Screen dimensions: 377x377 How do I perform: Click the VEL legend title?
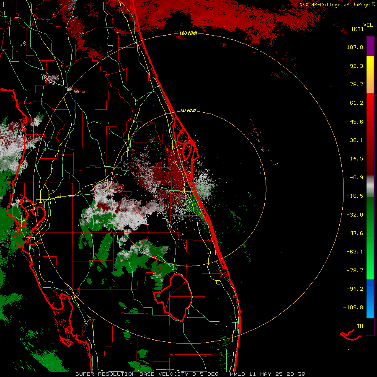368,25
